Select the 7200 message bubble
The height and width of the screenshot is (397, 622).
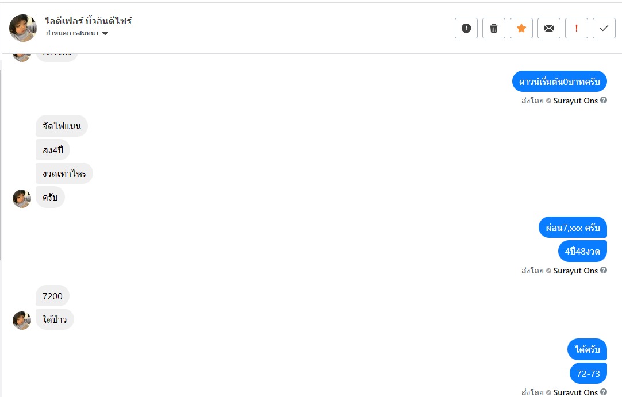[x=52, y=296]
